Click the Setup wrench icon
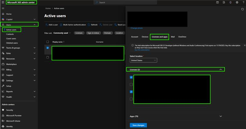Image resolution: width=246 pixels, height=129 pixels. pyautogui.click(x=3, y=86)
